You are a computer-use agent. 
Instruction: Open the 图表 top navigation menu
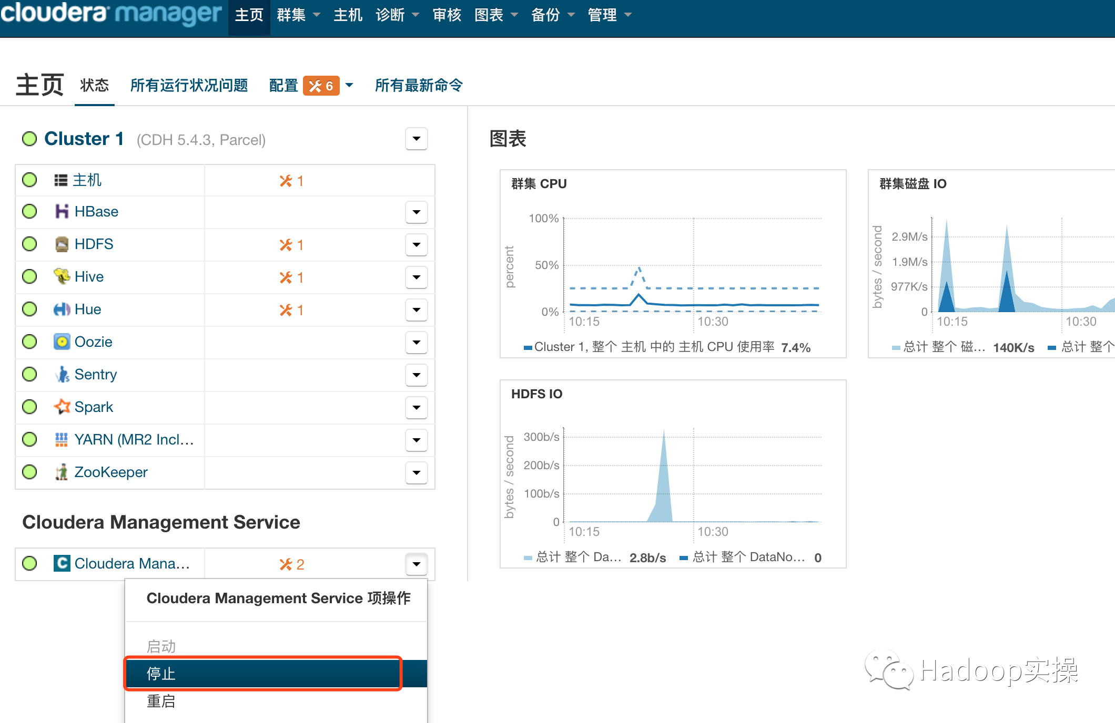coord(496,15)
